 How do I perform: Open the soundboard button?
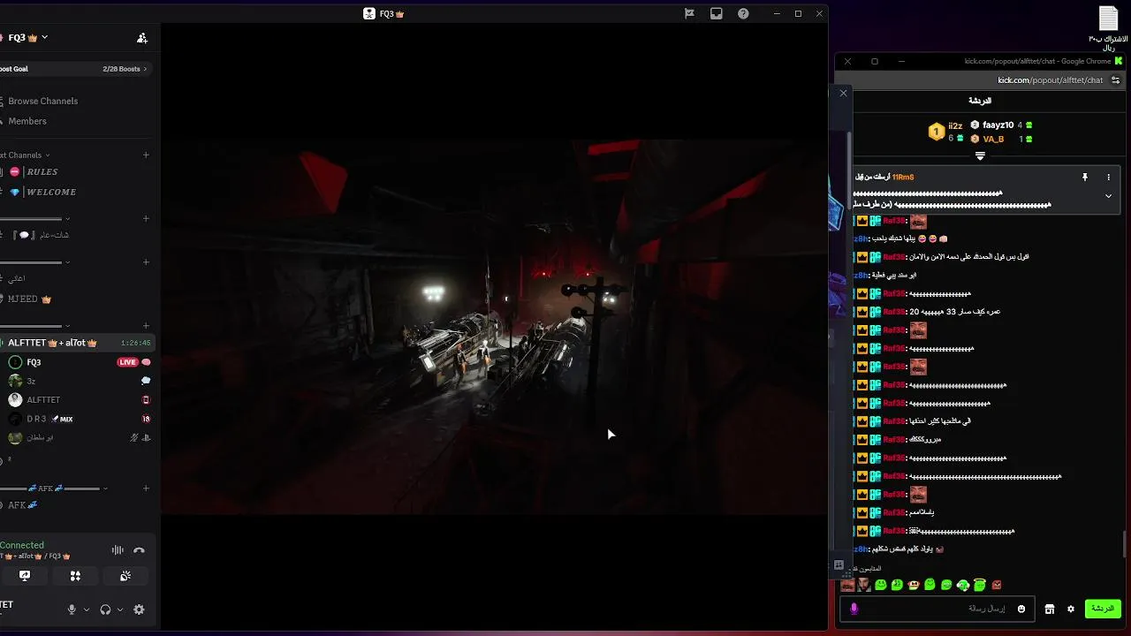click(125, 576)
